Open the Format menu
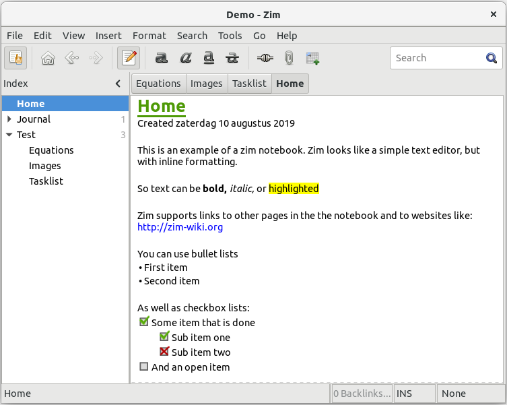This screenshot has height=405, width=507. coord(149,36)
